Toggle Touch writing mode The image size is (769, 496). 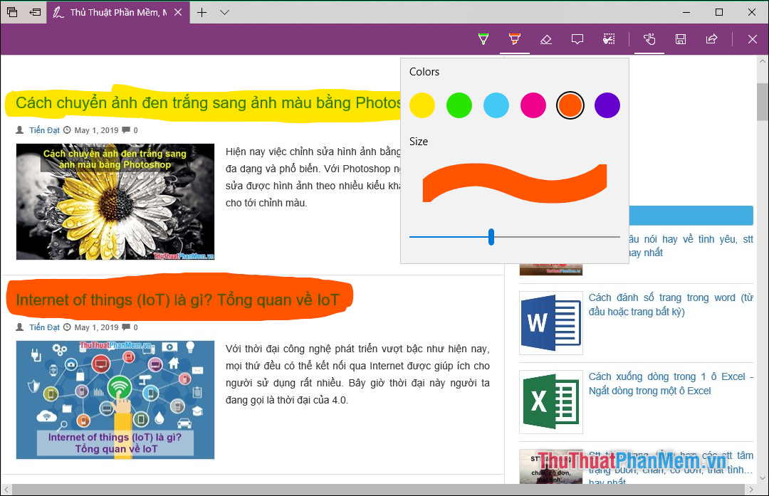649,39
